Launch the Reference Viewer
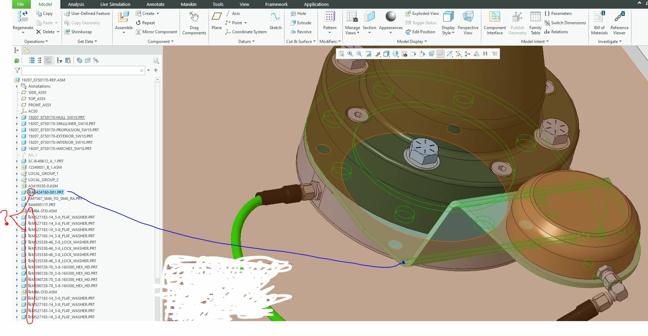 [x=619, y=23]
